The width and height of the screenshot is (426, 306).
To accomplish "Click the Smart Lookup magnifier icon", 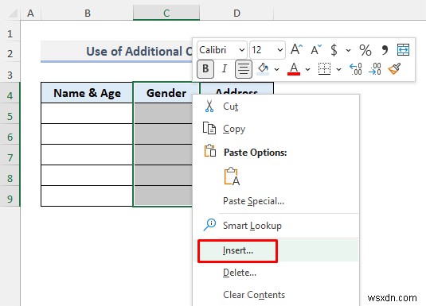I will coord(209,225).
